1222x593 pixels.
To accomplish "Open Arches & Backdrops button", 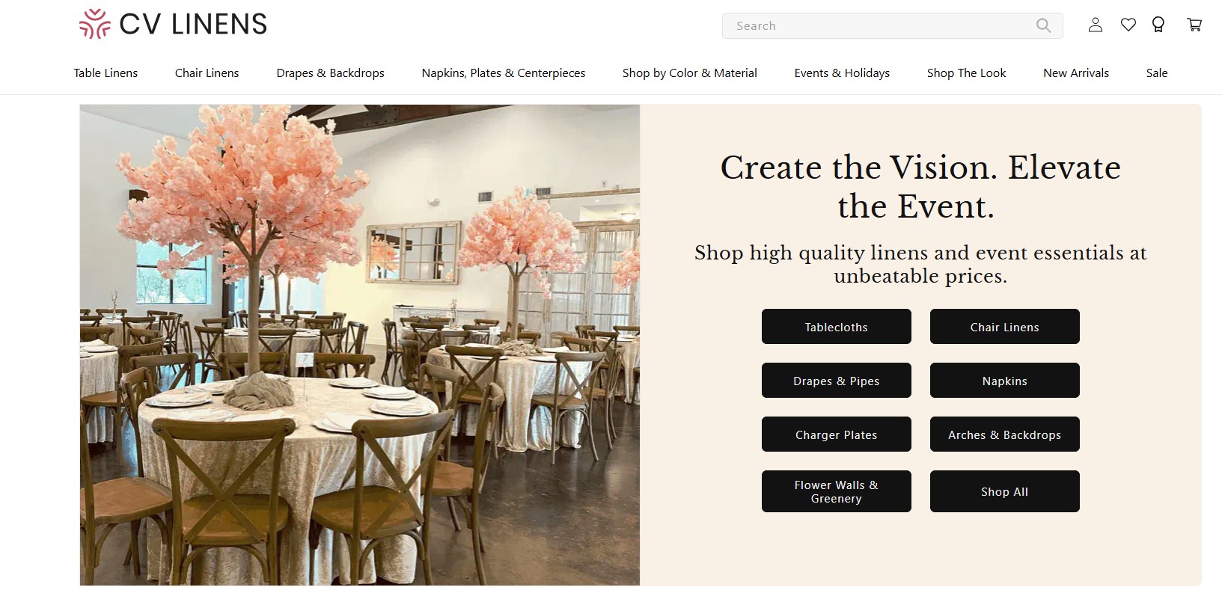I will (x=1005, y=434).
